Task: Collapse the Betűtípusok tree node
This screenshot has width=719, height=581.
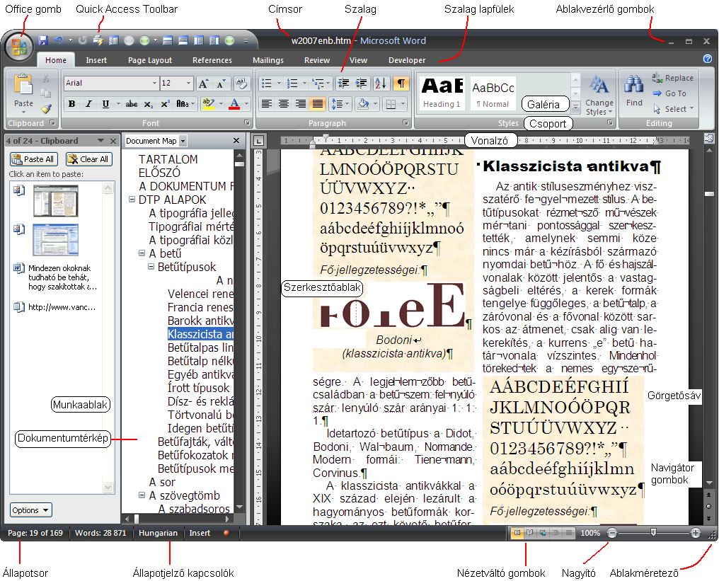Action: click(151, 266)
